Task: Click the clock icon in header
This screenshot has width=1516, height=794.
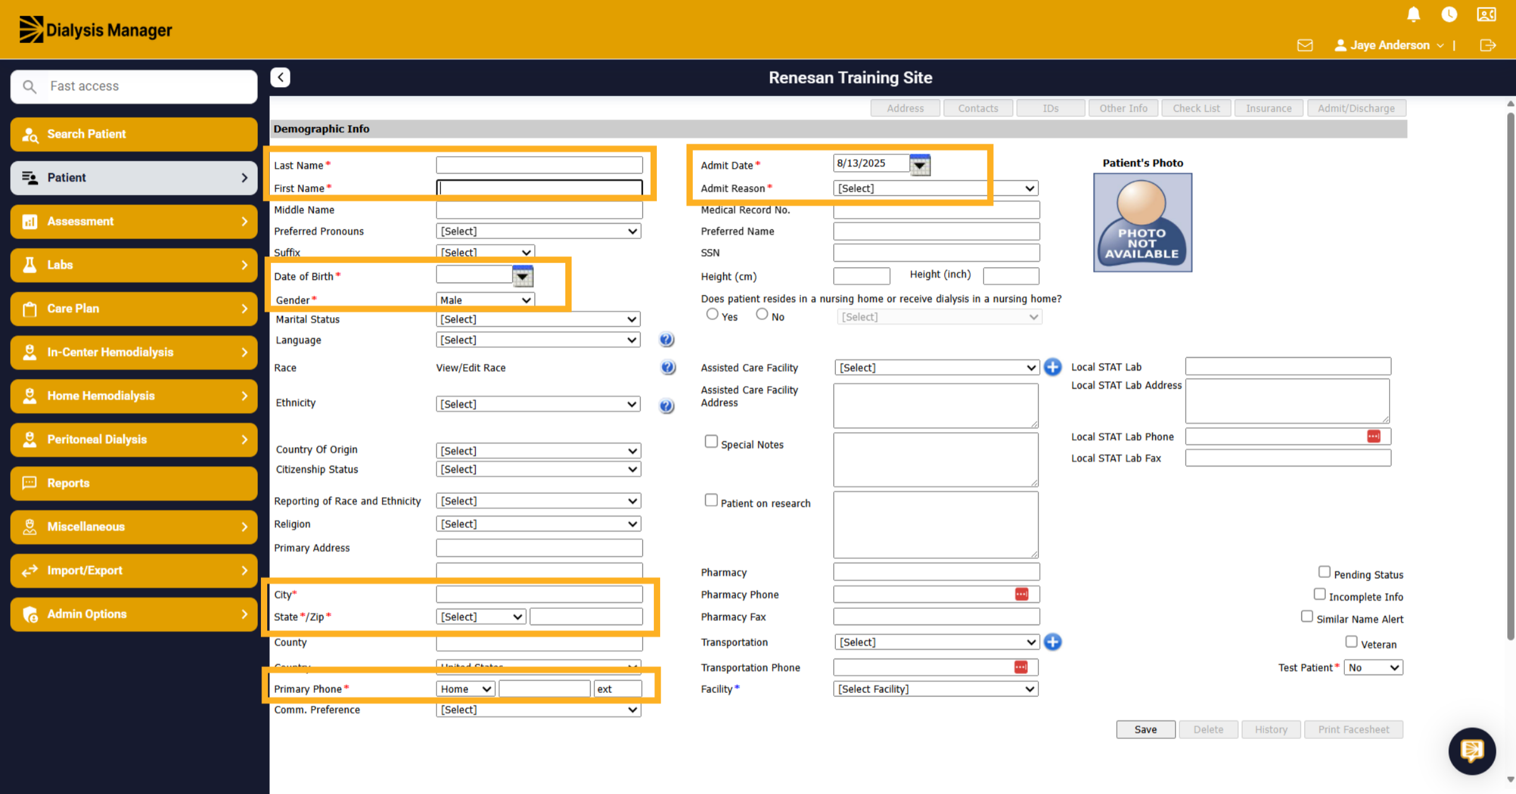Action: (1449, 15)
